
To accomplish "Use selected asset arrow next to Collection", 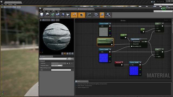I will pyautogui.click(x=67, y=63).
